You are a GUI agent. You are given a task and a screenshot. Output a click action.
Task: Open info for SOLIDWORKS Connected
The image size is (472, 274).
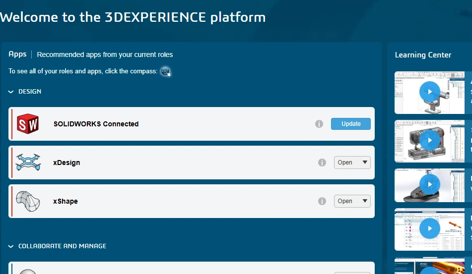point(319,124)
